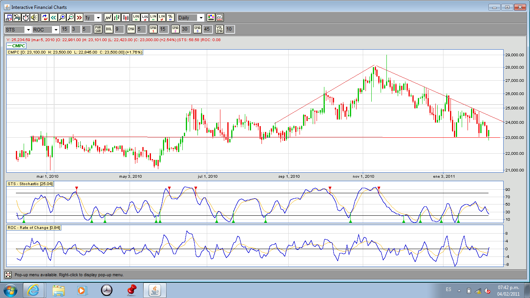Toggle the Parabolic SAR indicator
This screenshot has width=530, height=298.
tap(98, 29)
